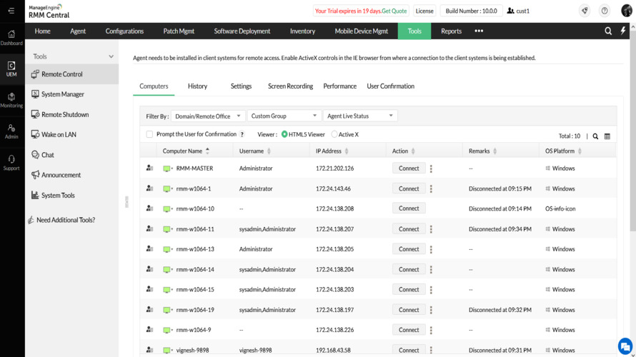This screenshot has height=357, width=636.
Task: Click the Get Quote link
Action: [394, 11]
